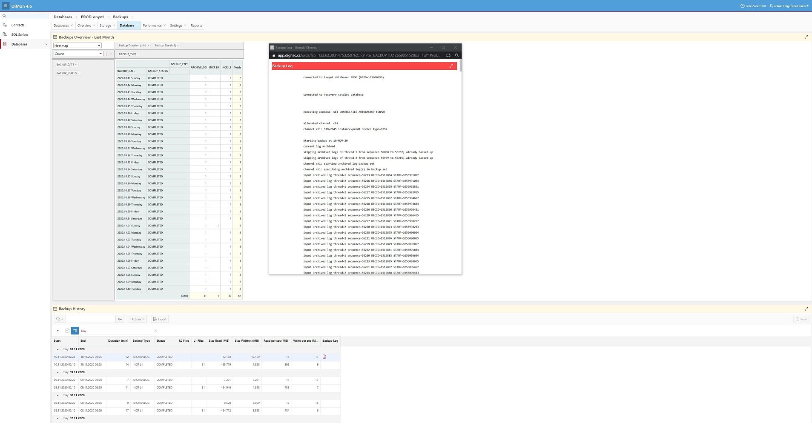Remove the Day control break filter
This screenshot has height=423, width=812.
pos(155,331)
